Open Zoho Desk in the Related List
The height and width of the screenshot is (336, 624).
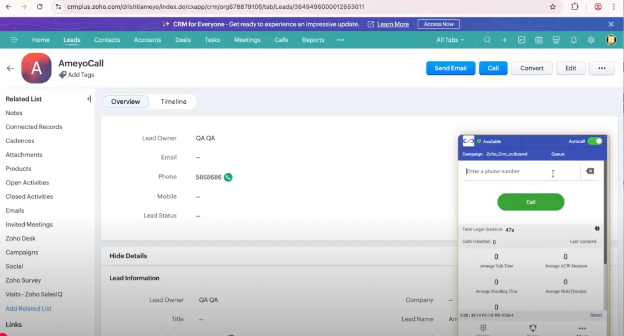pyautogui.click(x=20, y=238)
